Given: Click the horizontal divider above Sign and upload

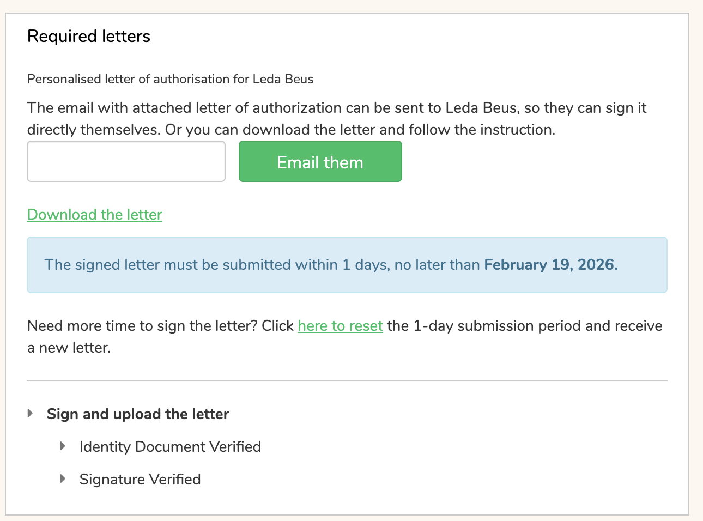Looking at the screenshot, I should pyautogui.click(x=347, y=381).
